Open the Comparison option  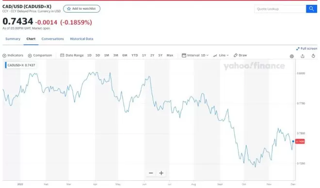coord(40,56)
